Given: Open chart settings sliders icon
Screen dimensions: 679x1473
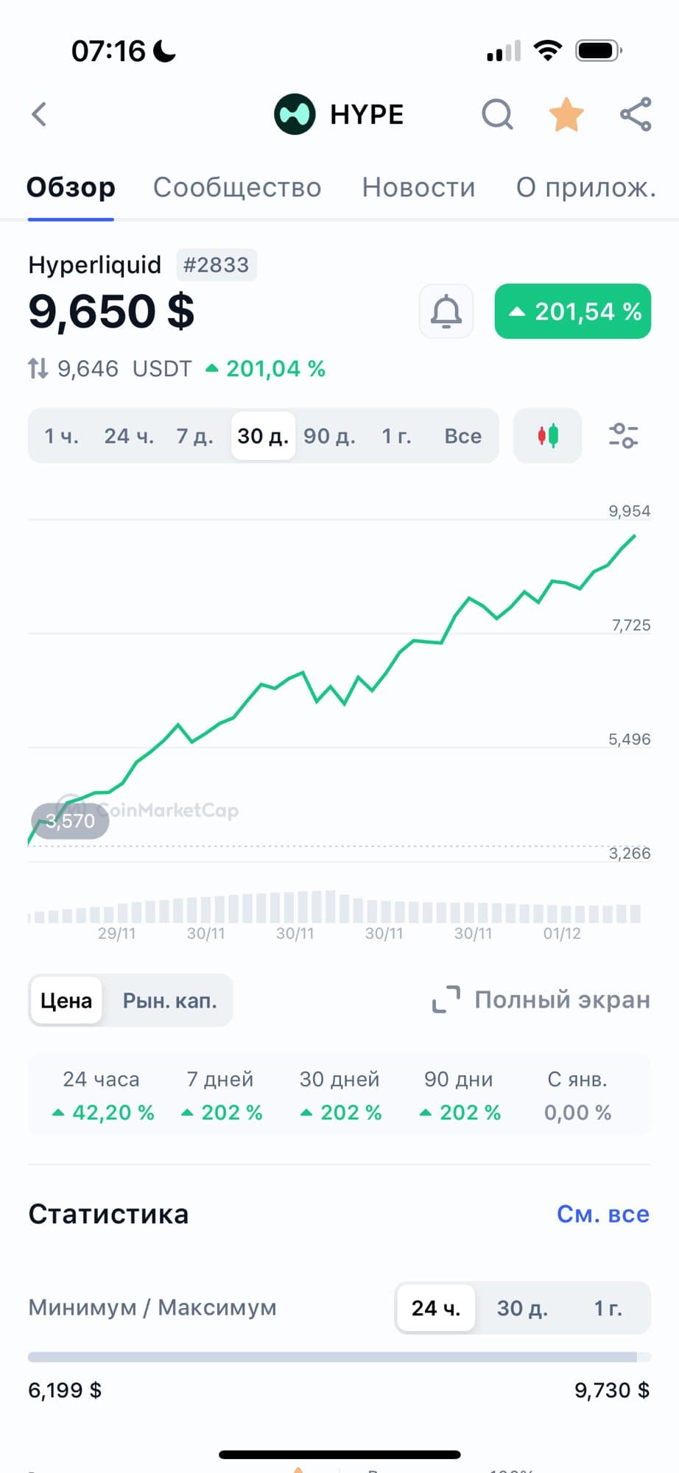Looking at the screenshot, I should click(623, 436).
